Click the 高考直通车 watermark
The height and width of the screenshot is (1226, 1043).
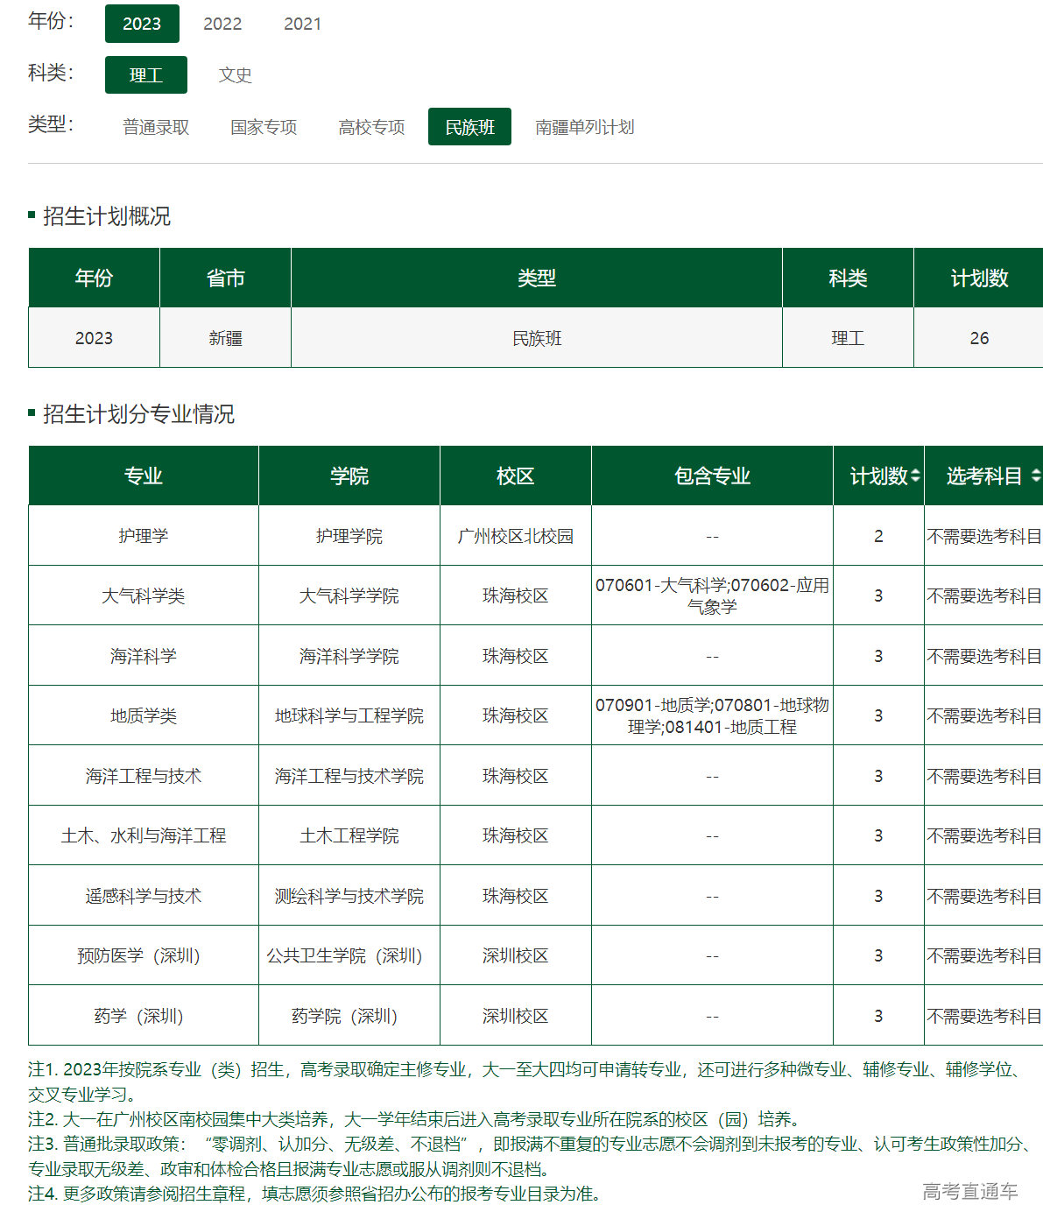click(x=969, y=1191)
